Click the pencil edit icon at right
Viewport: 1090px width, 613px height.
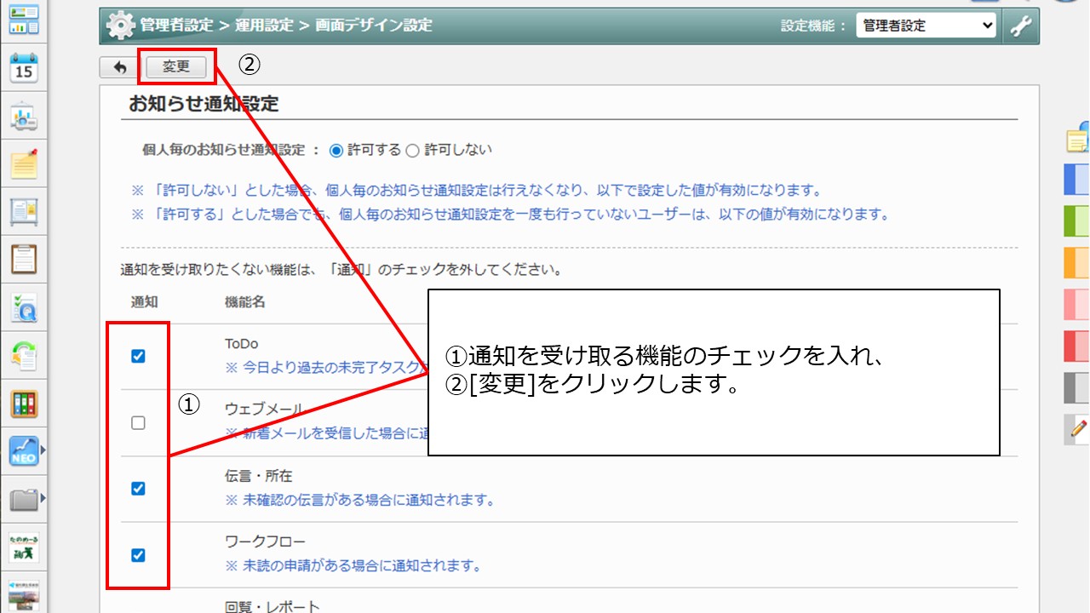[x=1078, y=428]
